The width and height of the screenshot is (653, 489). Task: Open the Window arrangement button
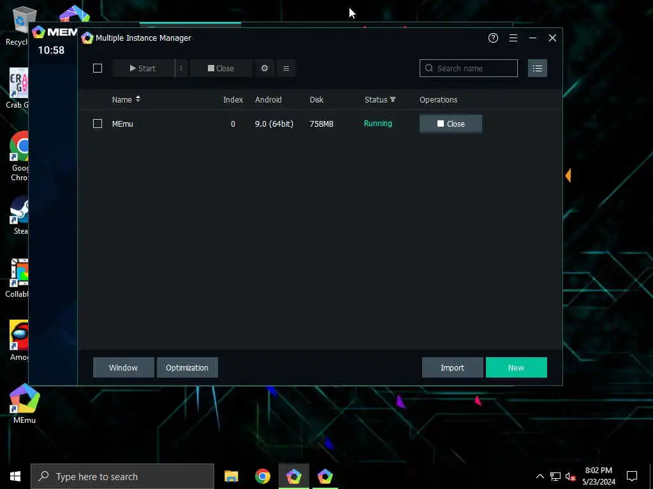click(x=123, y=367)
